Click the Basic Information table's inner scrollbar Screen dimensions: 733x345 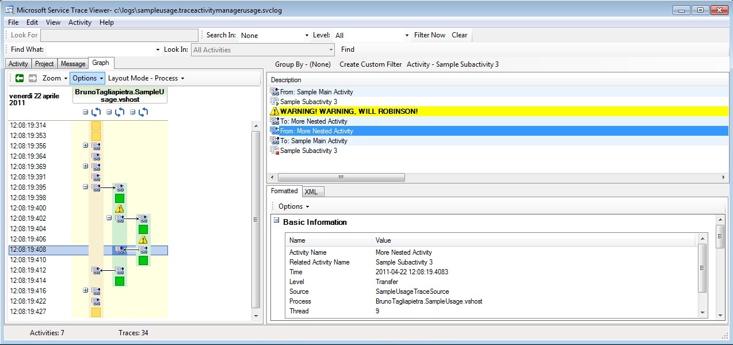[703, 275]
